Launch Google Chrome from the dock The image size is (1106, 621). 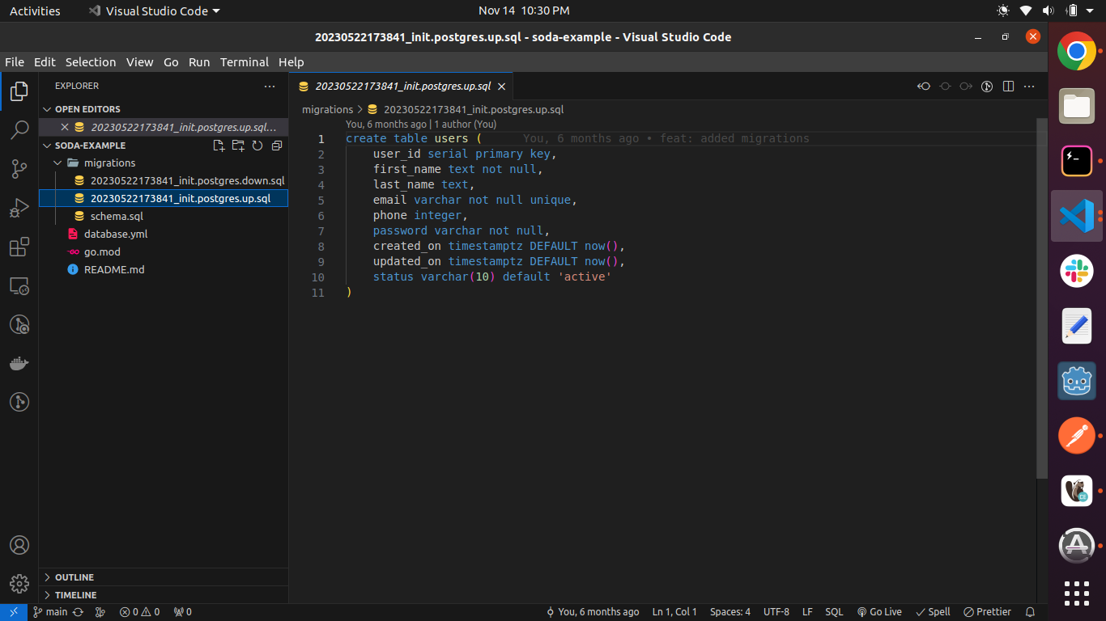click(x=1077, y=53)
